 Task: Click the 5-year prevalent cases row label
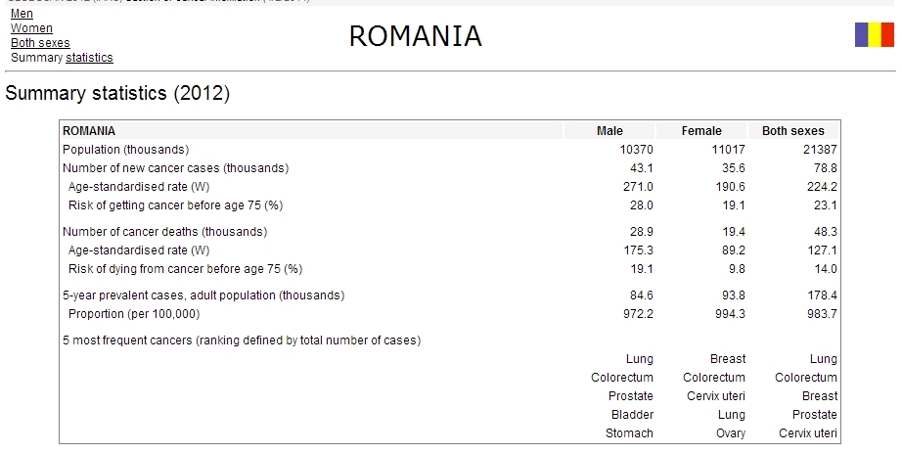tap(203, 295)
